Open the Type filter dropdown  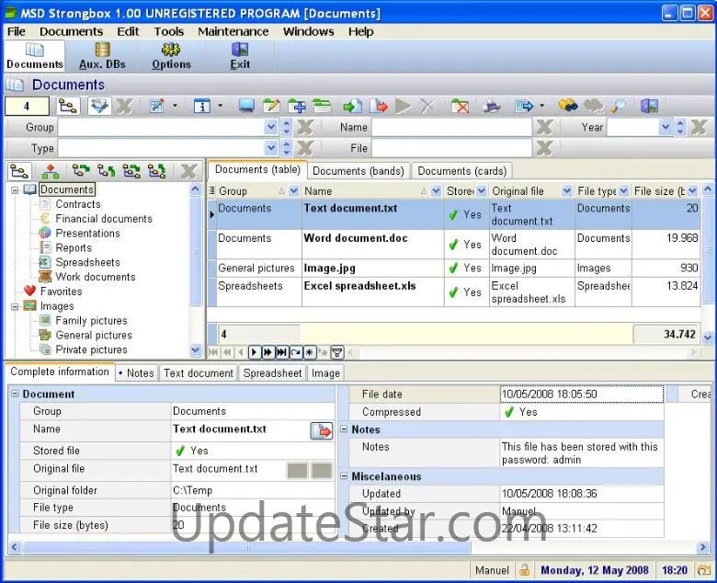point(271,148)
